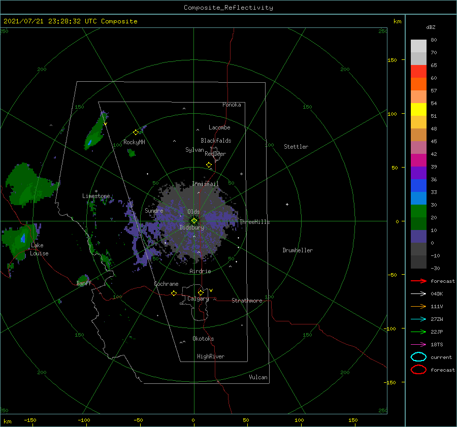Image resolution: width=457 pixels, height=427 pixels.
Task: Click the light gray swatch between 80 and 70
Action: click(418, 46)
